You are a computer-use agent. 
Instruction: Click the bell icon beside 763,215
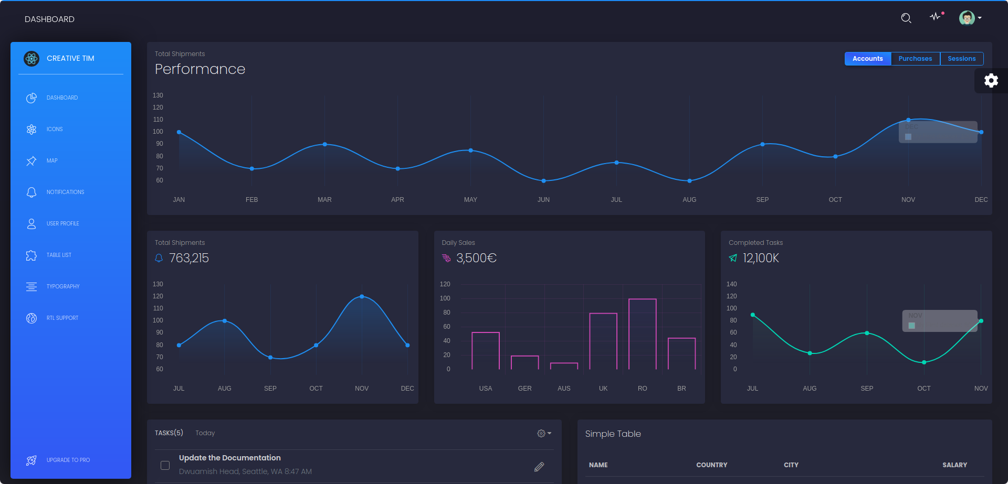pos(159,258)
